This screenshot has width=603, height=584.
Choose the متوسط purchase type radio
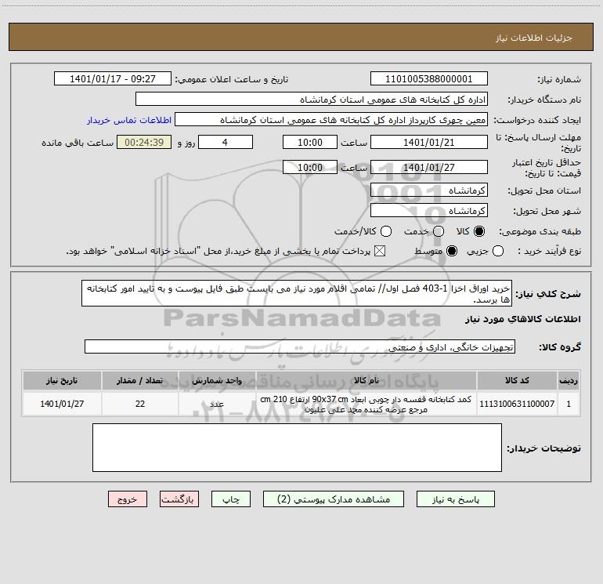coord(452,251)
